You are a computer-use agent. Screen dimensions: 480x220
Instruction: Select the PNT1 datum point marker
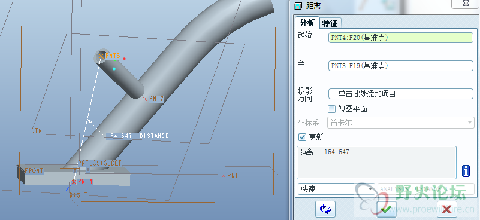click(224, 176)
